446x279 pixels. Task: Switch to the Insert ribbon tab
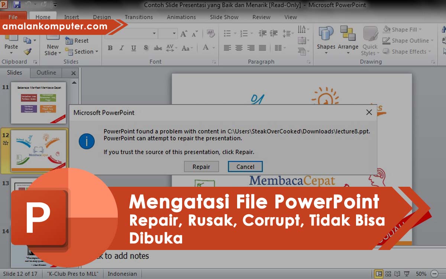point(71,17)
